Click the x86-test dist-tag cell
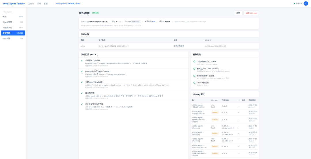This screenshot has width=311, height=159. 213,140
